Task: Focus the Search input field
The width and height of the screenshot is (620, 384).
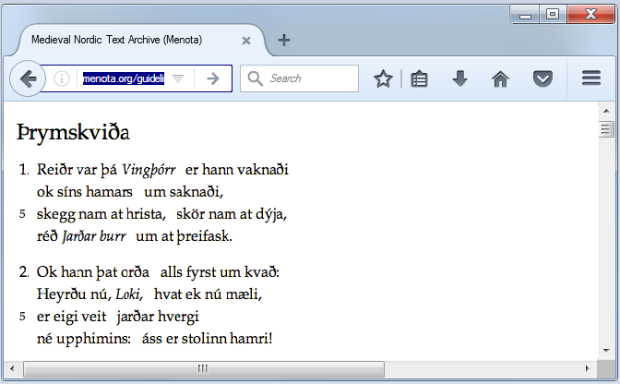Action: pos(309,79)
